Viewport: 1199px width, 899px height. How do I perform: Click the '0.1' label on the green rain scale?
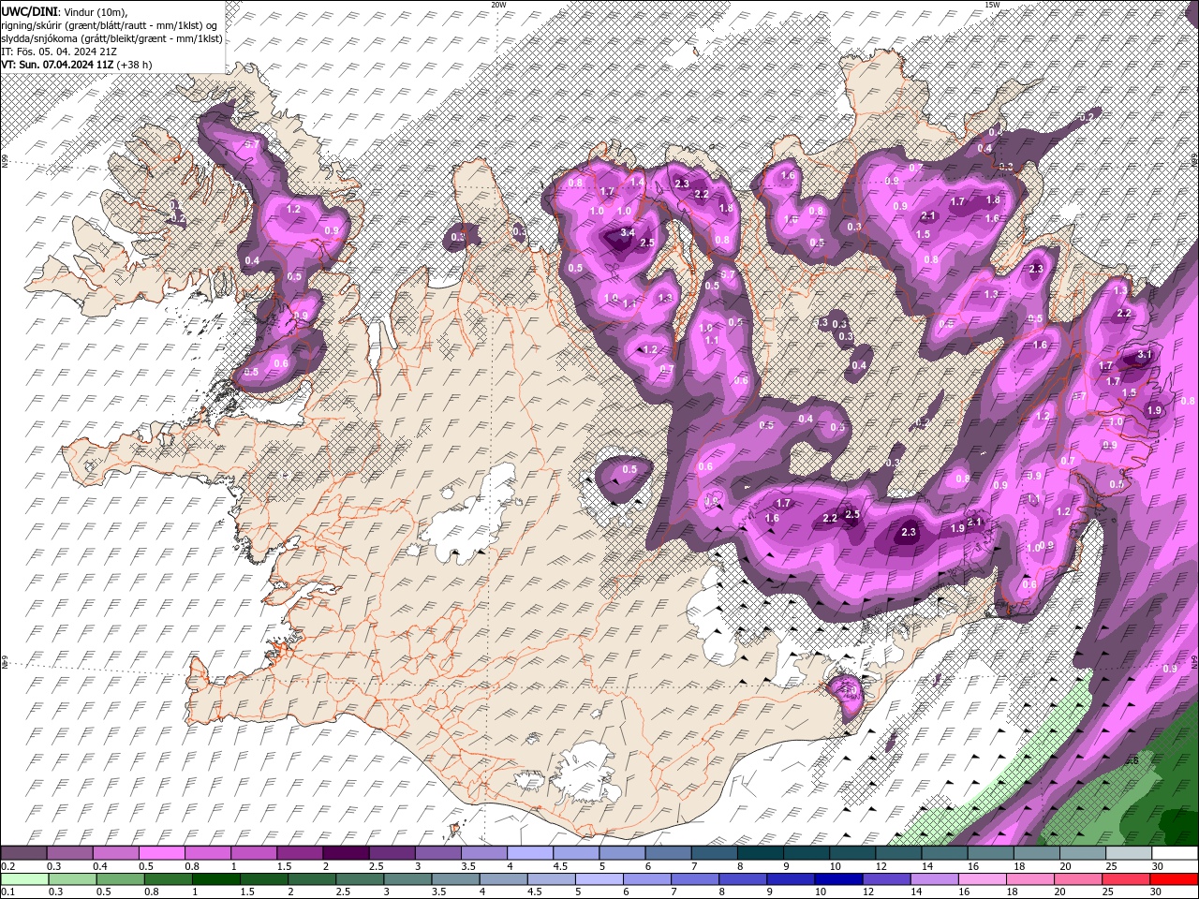[7, 892]
